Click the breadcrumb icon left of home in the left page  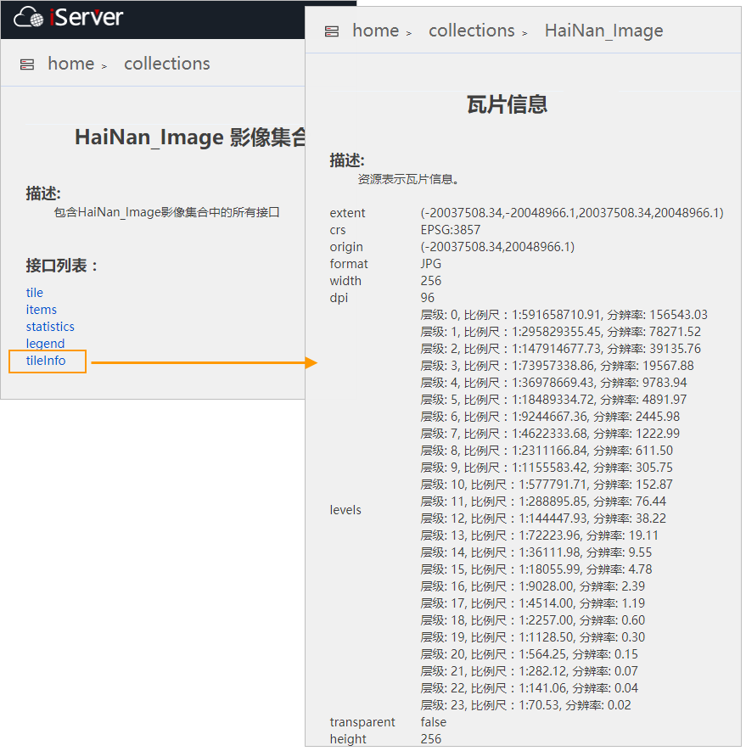click(27, 64)
